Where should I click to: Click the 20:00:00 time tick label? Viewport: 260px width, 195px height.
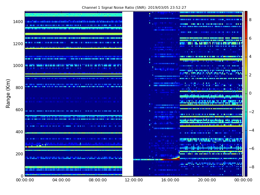coord(207,180)
